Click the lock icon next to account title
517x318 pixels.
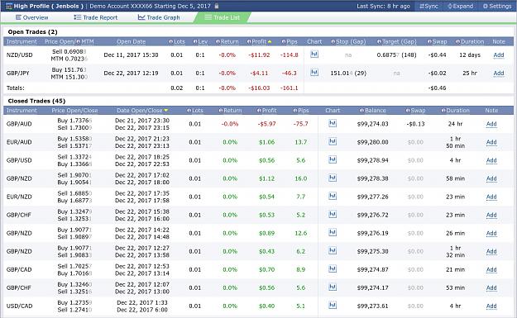click(x=217, y=6)
